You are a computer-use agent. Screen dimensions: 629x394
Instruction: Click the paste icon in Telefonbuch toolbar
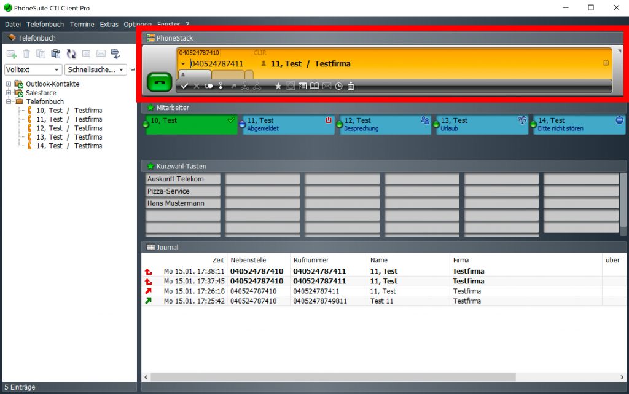(56, 54)
